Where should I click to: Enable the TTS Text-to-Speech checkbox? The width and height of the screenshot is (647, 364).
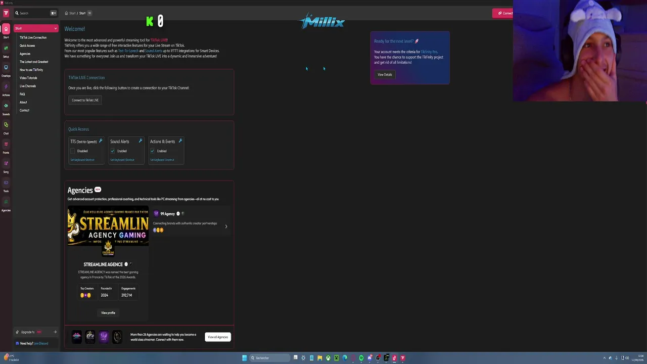pos(73,151)
